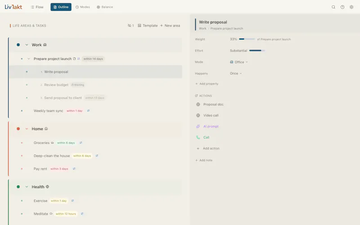Open the settings gear icon
Screen dimensions: 360x225
[351, 7]
